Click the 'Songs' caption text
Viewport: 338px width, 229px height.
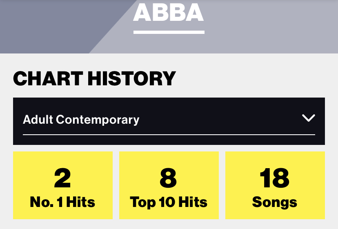[x=275, y=202]
